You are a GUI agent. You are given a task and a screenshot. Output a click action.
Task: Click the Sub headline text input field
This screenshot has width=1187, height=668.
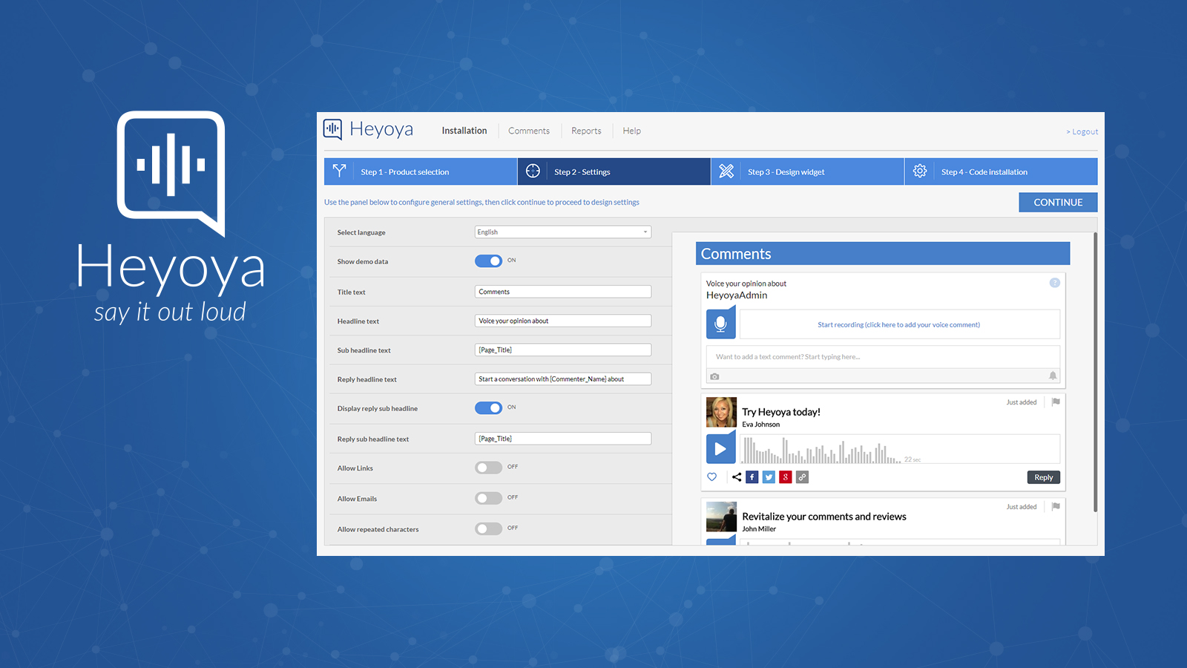(563, 350)
